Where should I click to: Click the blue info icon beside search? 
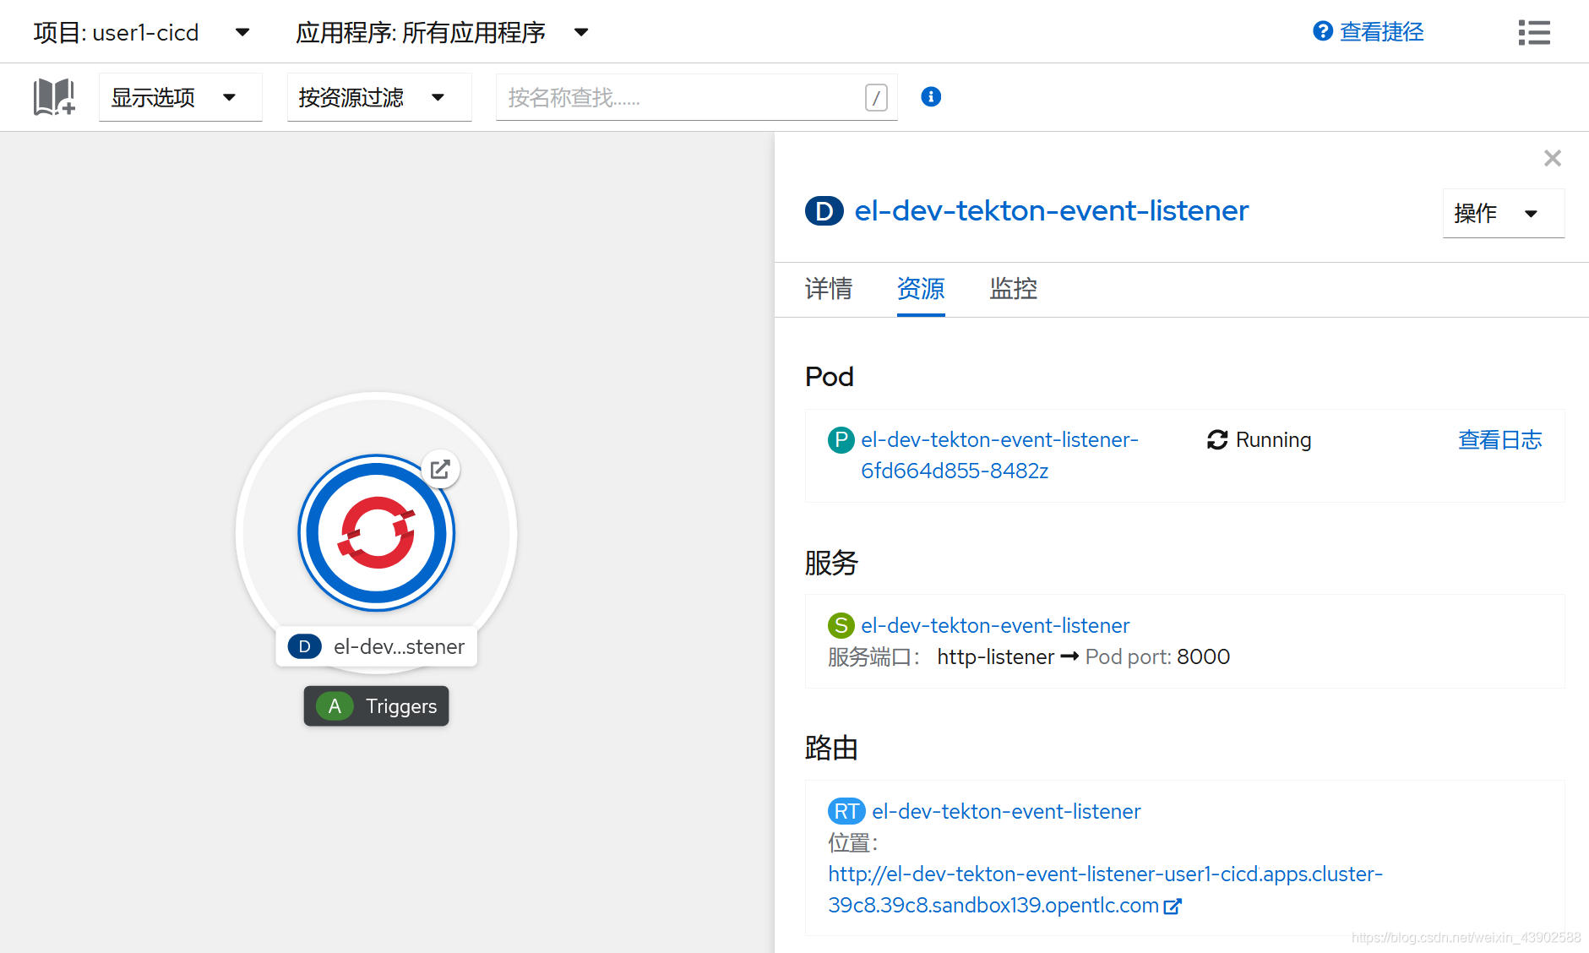click(931, 97)
